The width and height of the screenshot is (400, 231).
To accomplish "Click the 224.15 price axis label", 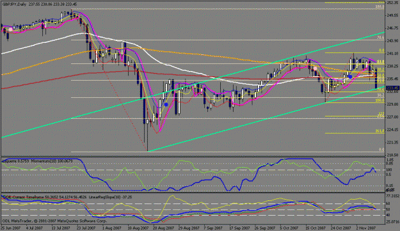I will click(393, 129).
